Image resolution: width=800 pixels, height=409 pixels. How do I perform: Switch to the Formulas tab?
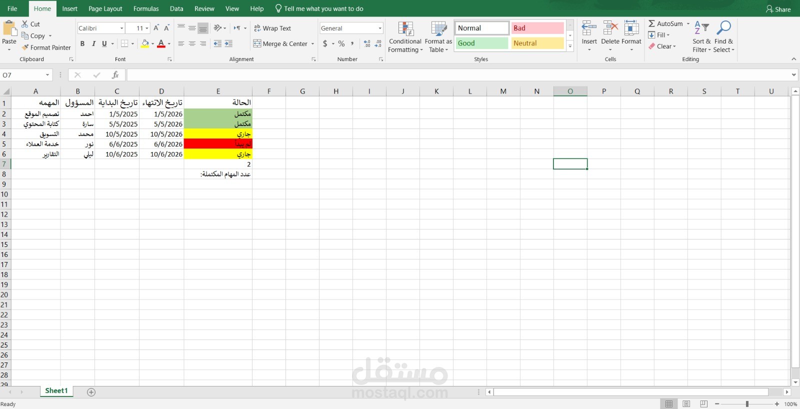pyautogui.click(x=146, y=8)
